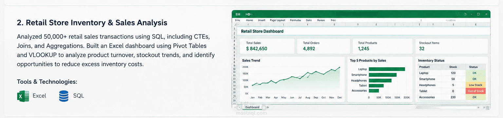Open the Insert ribbon tab
503x118 pixels.
(262, 20)
